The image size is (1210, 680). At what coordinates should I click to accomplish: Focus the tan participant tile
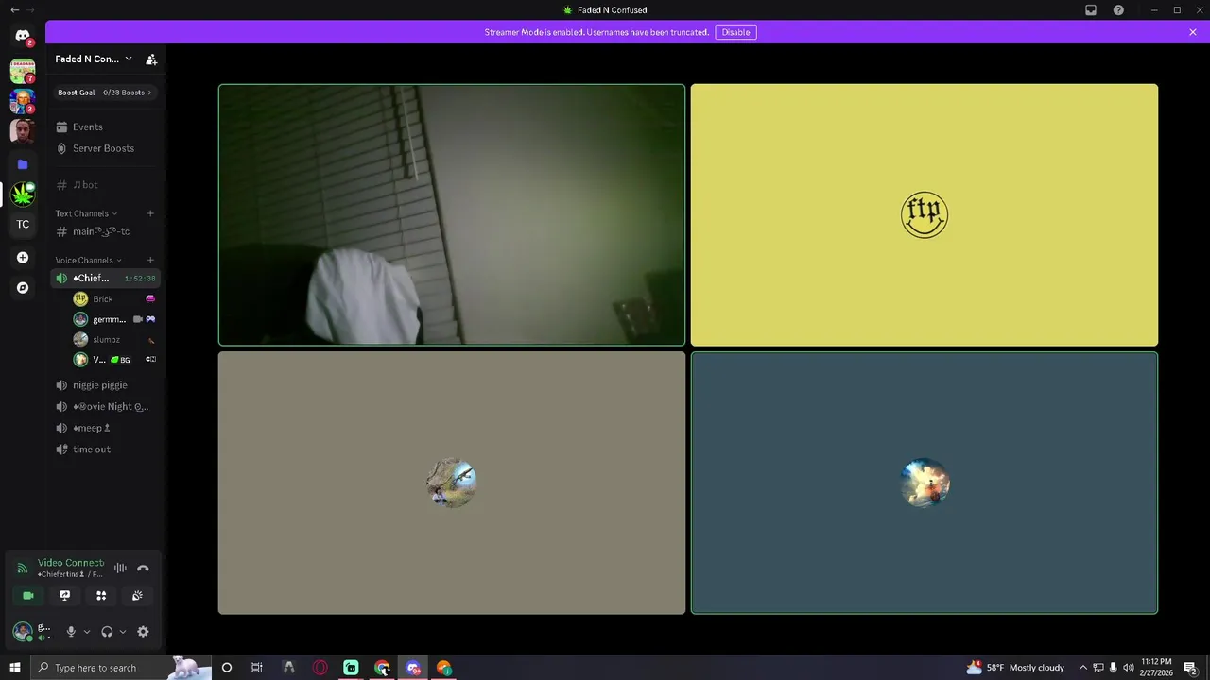pyautogui.click(x=452, y=484)
